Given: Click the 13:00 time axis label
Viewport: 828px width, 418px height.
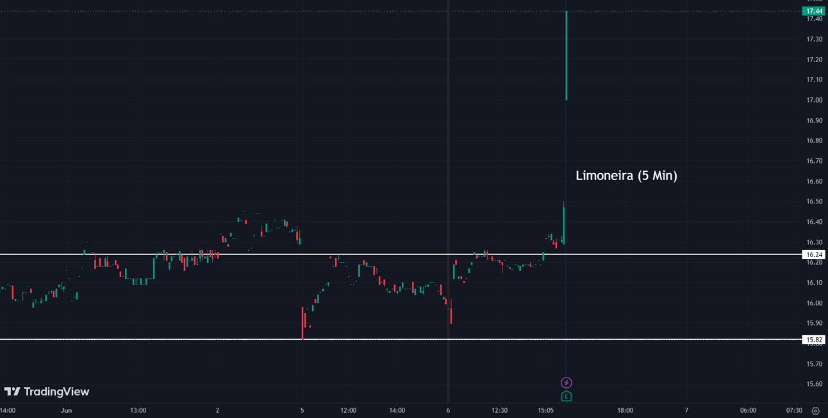Looking at the screenshot, I should pos(138,410).
